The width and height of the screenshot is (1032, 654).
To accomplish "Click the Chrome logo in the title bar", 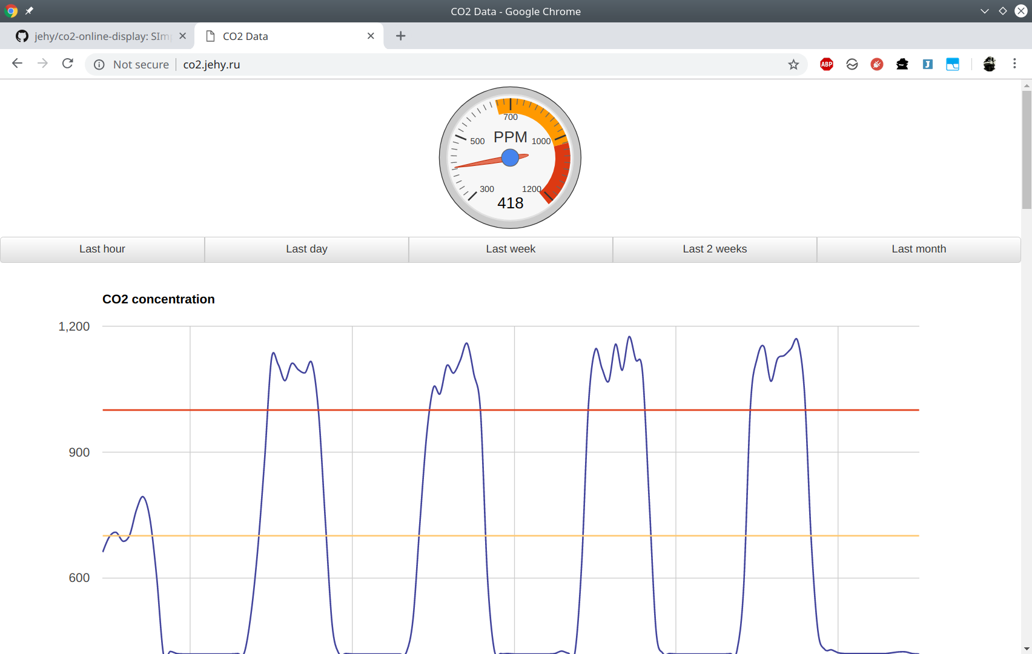I will click(11, 11).
